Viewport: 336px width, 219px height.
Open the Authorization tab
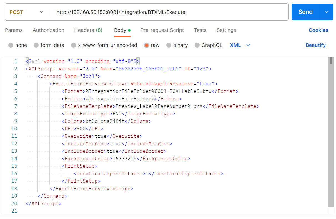click(x=48, y=30)
